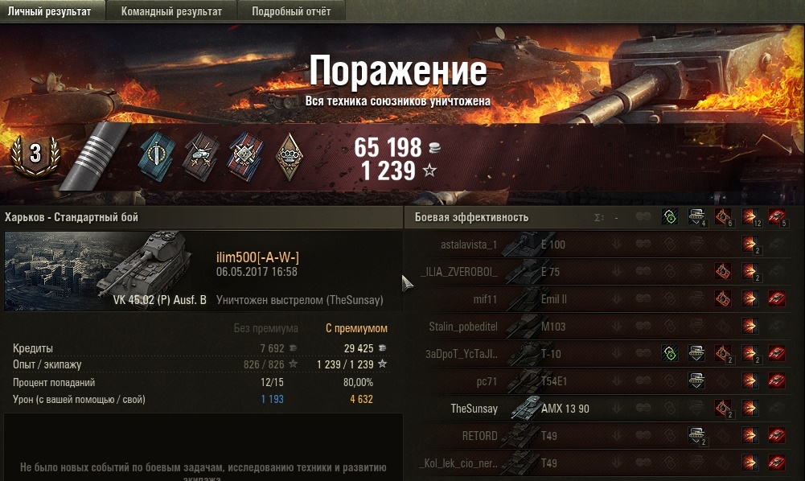
Task: Click the green spotted-vehicles icon in efficiency header
Action: (x=669, y=216)
